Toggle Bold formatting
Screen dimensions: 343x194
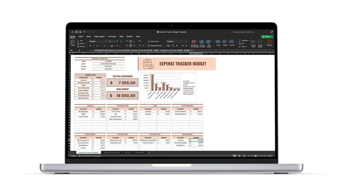[x=90, y=46]
